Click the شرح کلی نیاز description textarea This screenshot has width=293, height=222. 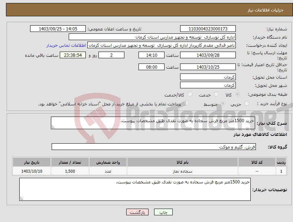tap(153, 123)
